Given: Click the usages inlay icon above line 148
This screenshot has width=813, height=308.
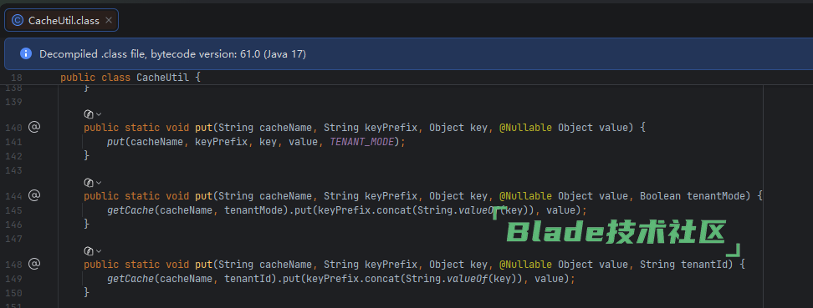Looking at the screenshot, I should click(x=88, y=251).
